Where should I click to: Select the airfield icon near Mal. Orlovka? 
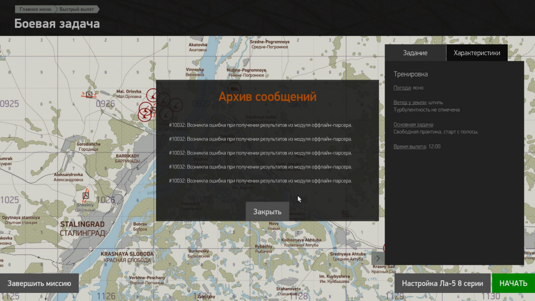click(89, 95)
